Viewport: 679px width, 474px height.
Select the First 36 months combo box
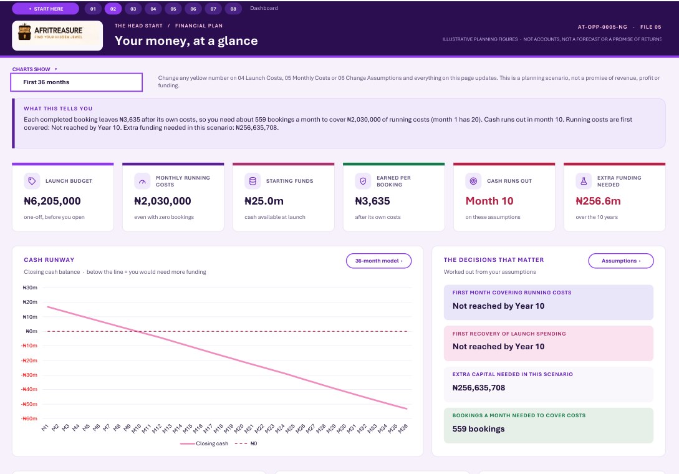click(77, 82)
